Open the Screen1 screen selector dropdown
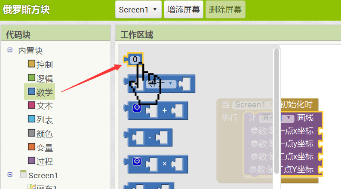The height and width of the screenshot is (189, 341). 138,9
